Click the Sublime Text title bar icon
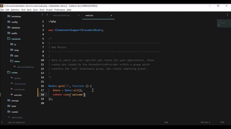 point(1,6)
